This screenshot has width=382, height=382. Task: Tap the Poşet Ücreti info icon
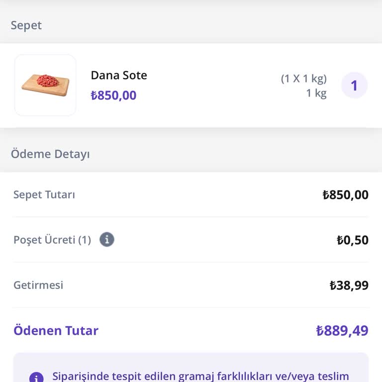[x=107, y=240]
